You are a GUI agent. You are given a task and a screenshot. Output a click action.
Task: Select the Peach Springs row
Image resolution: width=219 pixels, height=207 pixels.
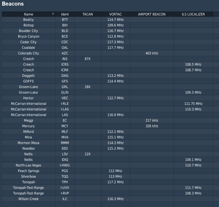pyautogui.click(x=29, y=171)
